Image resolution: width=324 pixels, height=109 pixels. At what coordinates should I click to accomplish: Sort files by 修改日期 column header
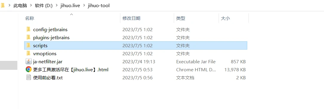click(x=147, y=18)
